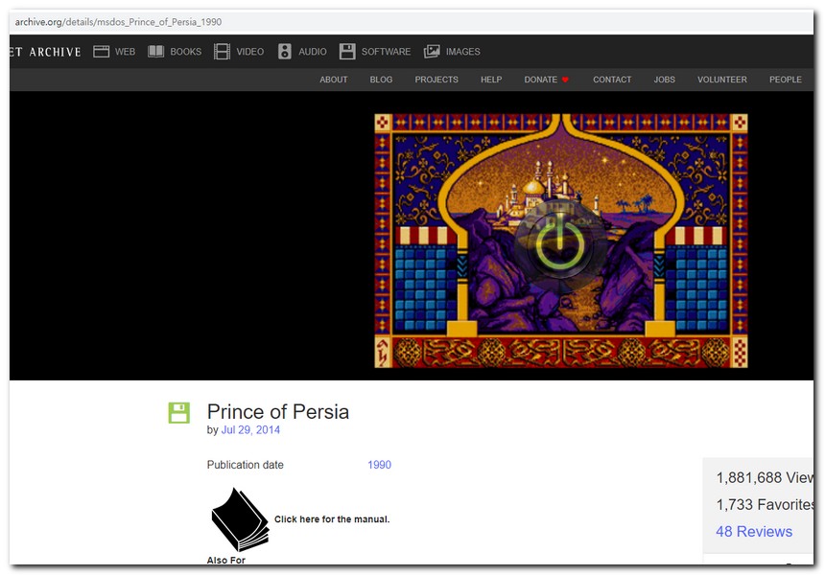The width and height of the screenshot is (825, 575).
Task: Follow the 1990 publication date link
Action: (x=379, y=465)
